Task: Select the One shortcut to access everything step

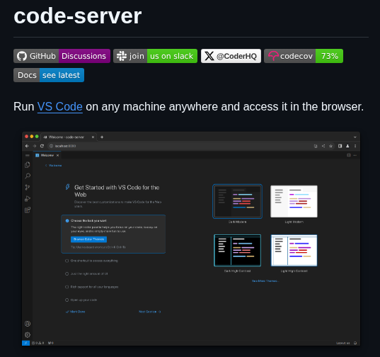Action: pyautogui.click(x=91, y=261)
